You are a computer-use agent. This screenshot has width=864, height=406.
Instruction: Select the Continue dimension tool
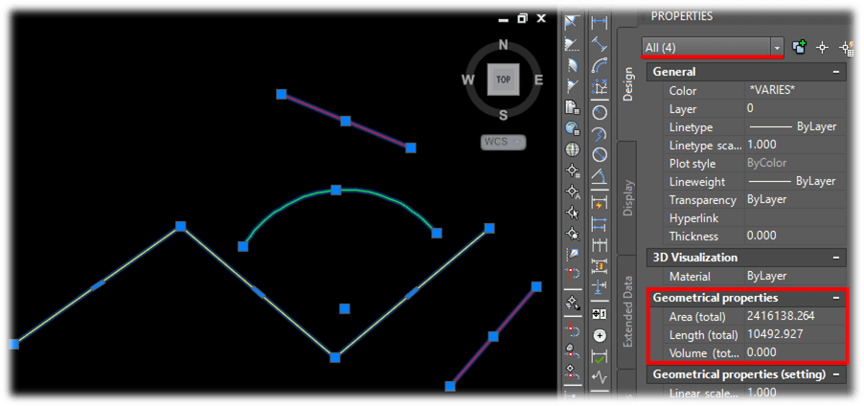point(600,244)
